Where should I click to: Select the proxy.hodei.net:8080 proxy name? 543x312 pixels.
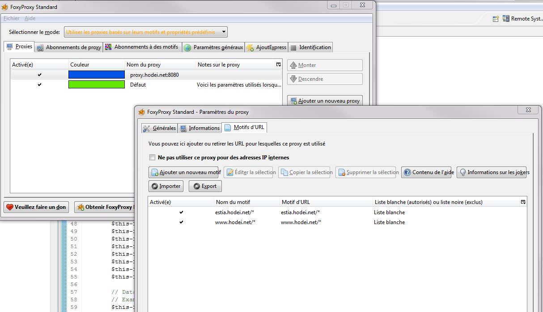(154, 75)
